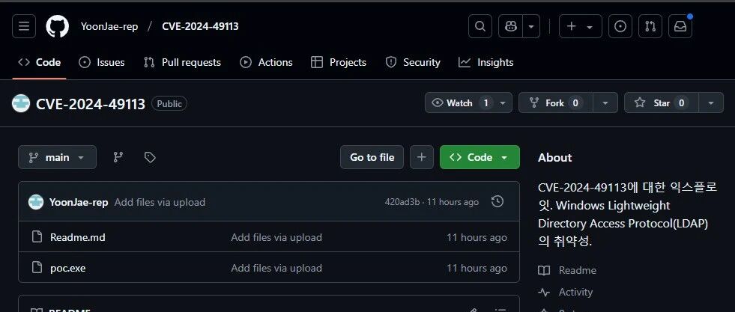Image resolution: width=735 pixels, height=312 pixels.
Task: Expand the Star lists dropdown arrow
Action: click(x=711, y=103)
